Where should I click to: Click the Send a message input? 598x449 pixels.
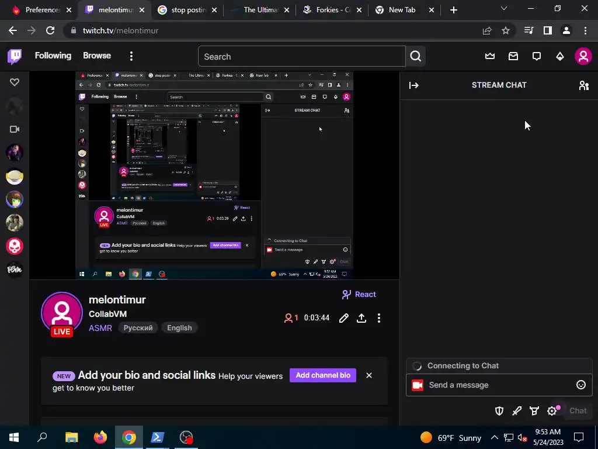click(x=499, y=385)
